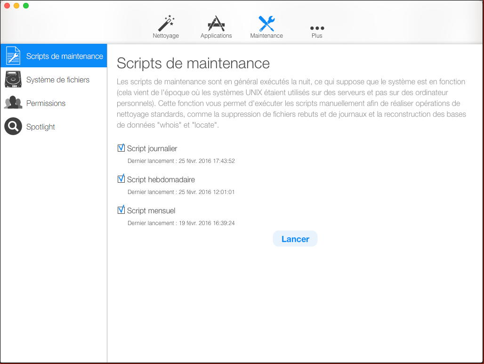The image size is (484, 364).
Task: Click date 19 févr. 2016 16:39:24
Action: 207,223
